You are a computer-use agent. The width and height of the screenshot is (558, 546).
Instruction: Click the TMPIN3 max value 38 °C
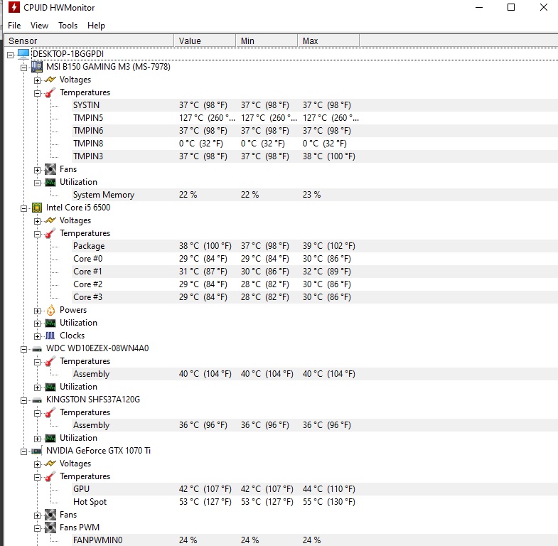[x=329, y=156]
